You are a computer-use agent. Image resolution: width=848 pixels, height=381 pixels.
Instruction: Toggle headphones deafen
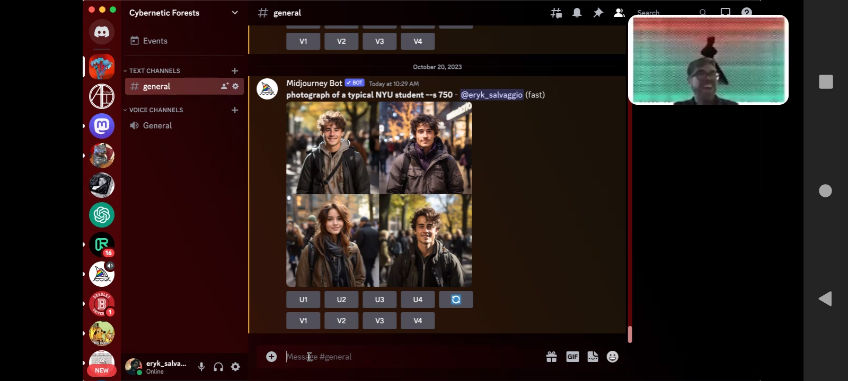tap(218, 367)
